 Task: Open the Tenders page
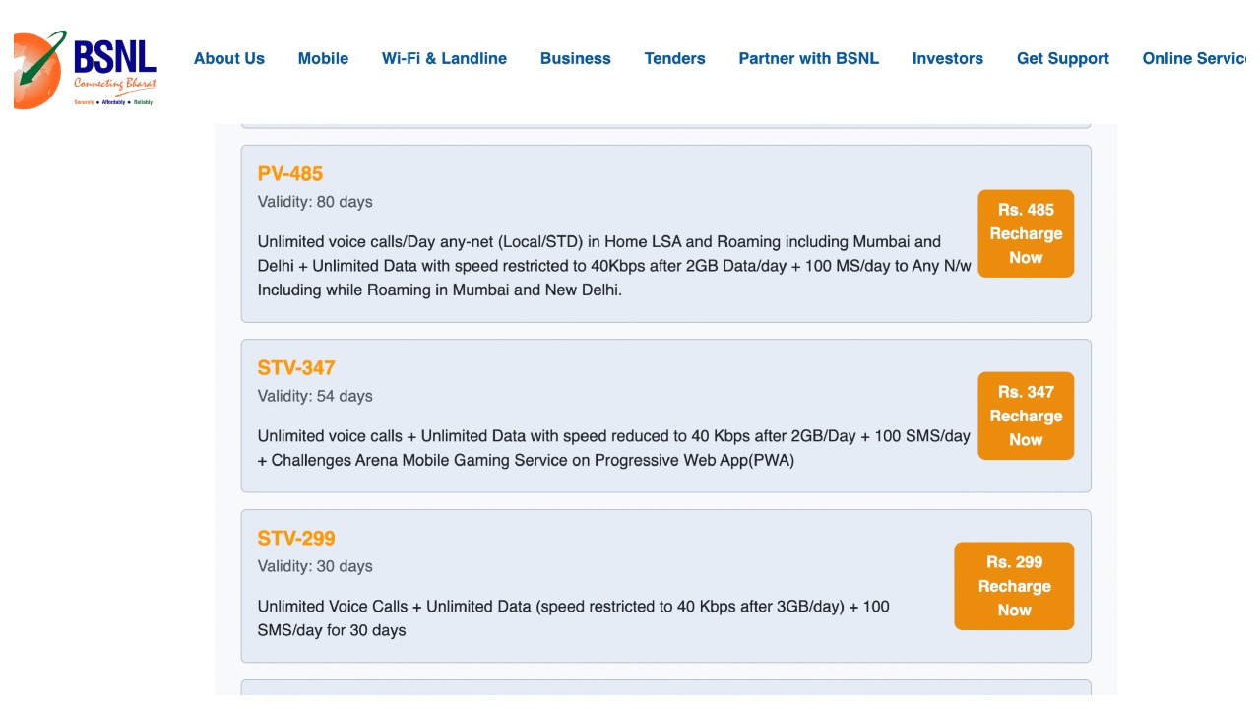(674, 58)
